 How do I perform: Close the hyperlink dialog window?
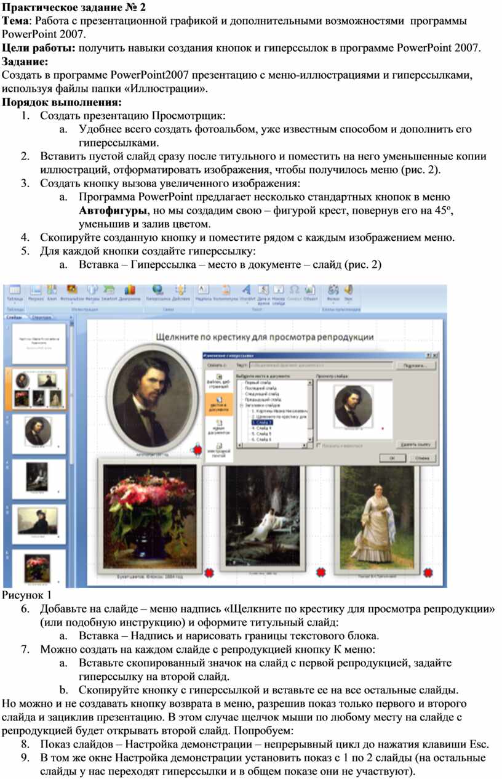435,355
